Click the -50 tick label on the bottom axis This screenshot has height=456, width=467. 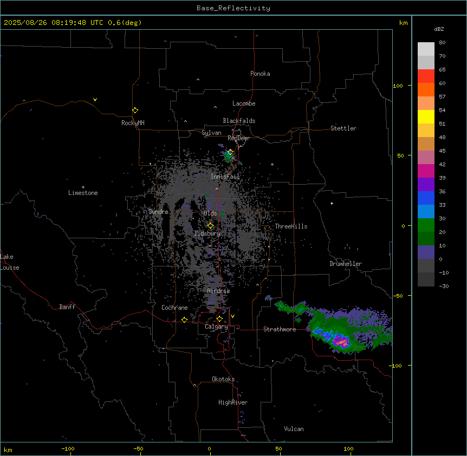pos(139,448)
